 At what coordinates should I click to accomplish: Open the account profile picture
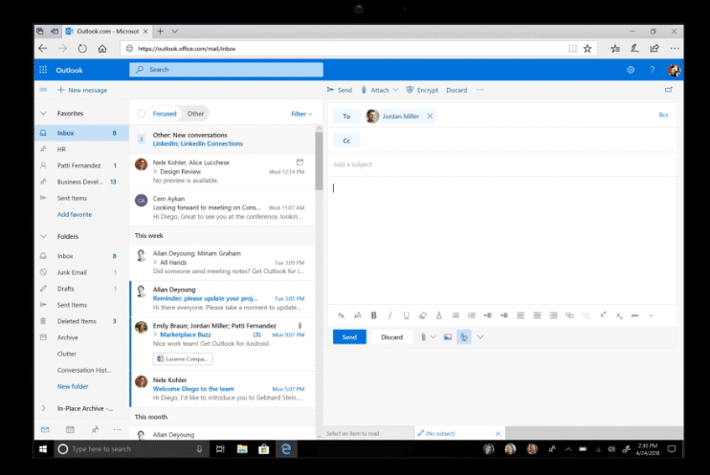coord(674,70)
